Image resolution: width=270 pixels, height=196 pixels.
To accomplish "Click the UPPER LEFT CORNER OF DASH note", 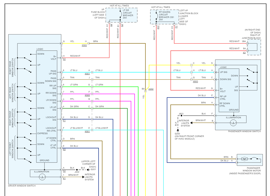I will point(89,164).
